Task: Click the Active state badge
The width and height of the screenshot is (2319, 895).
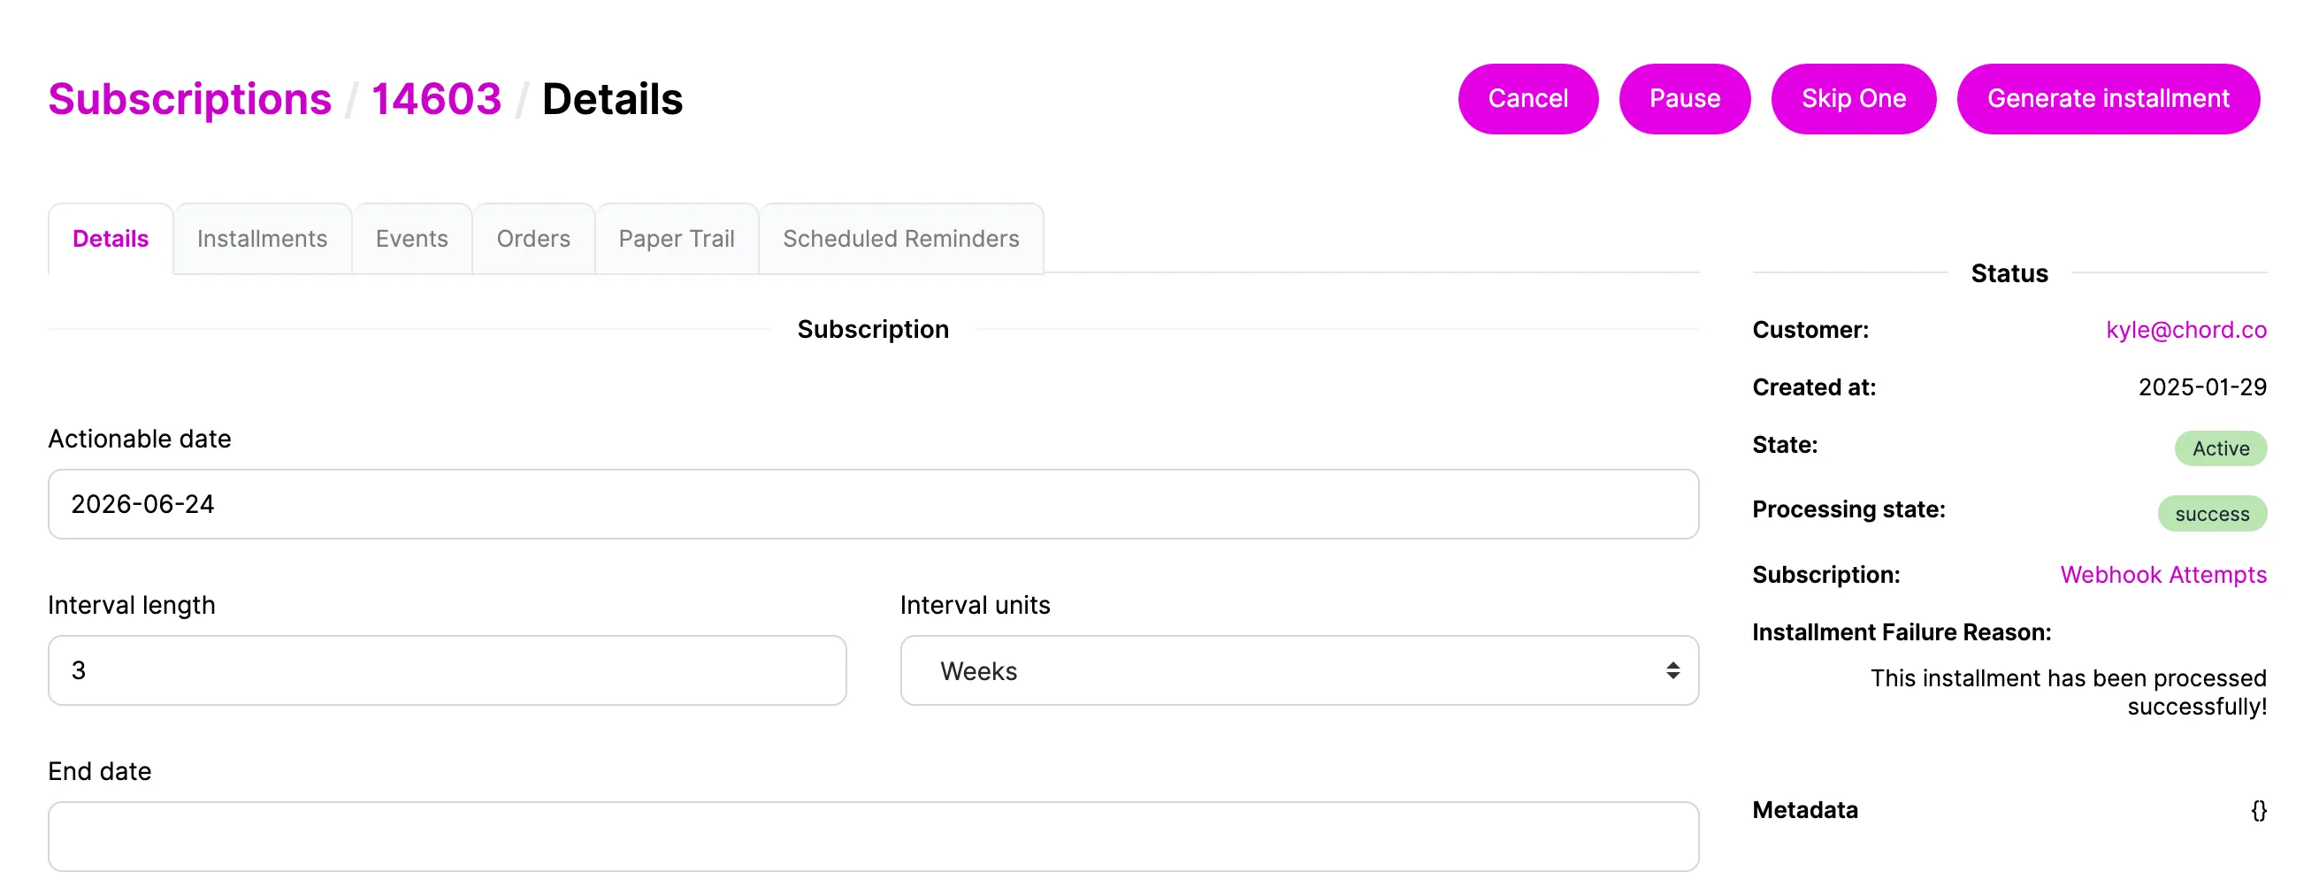Action: tap(2220, 448)
